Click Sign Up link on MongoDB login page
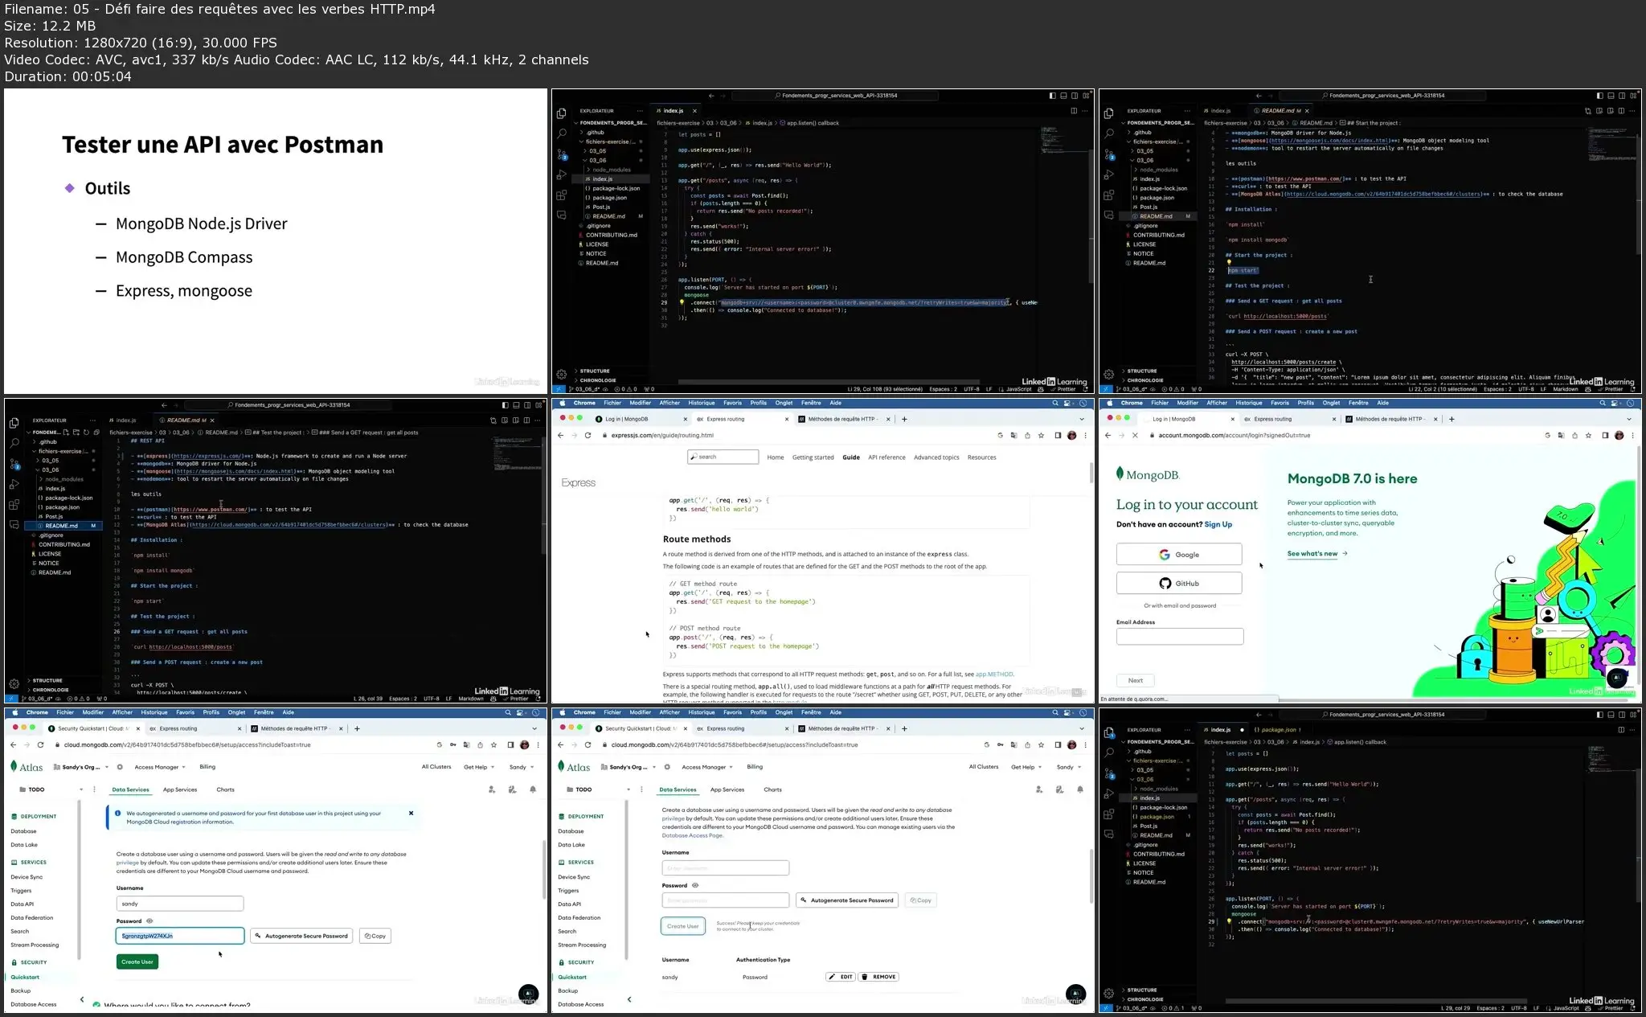Viewport: 1646px width, 1017px height. tap(1218, 524)
